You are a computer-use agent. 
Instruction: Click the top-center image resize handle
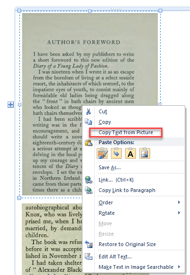tap(90, 11)
